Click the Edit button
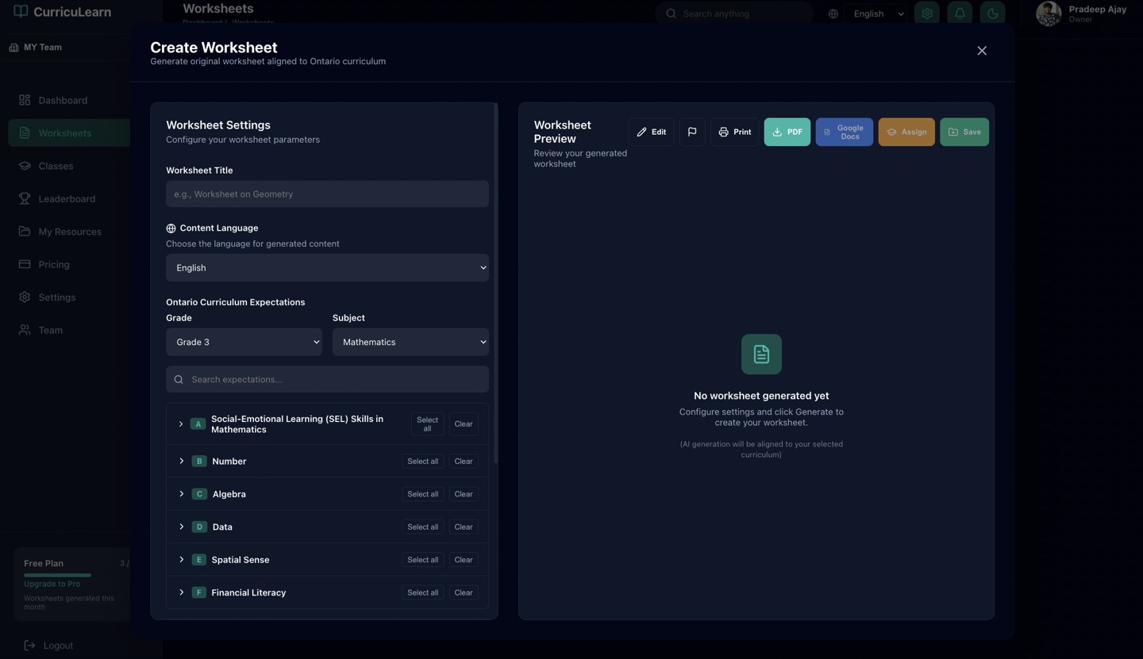Screen dimensions: 1143x659 coord(652,132)
